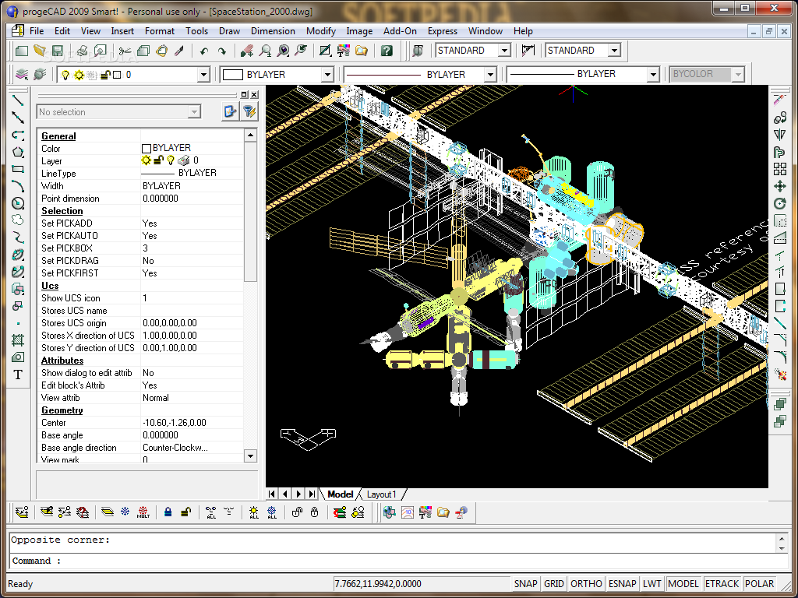Image resolution: width=798 pixels, height=598 pixels.
Task: Select the Hatch tool
Action: click(18, 340)
